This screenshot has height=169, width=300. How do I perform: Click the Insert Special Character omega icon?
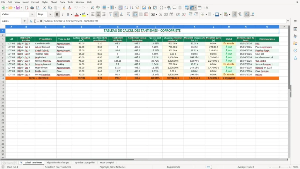pos(161,8)
